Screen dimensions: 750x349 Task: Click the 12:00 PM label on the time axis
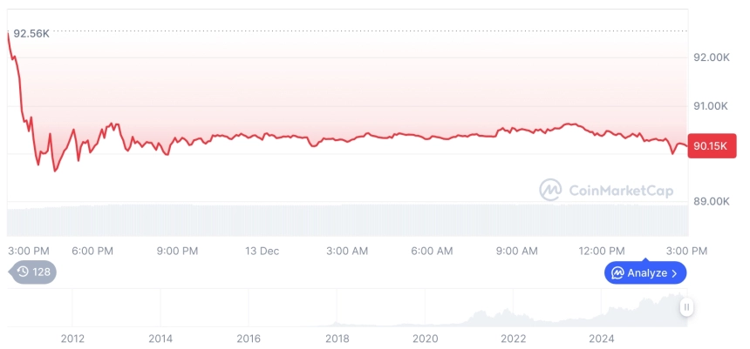point(603,252)
